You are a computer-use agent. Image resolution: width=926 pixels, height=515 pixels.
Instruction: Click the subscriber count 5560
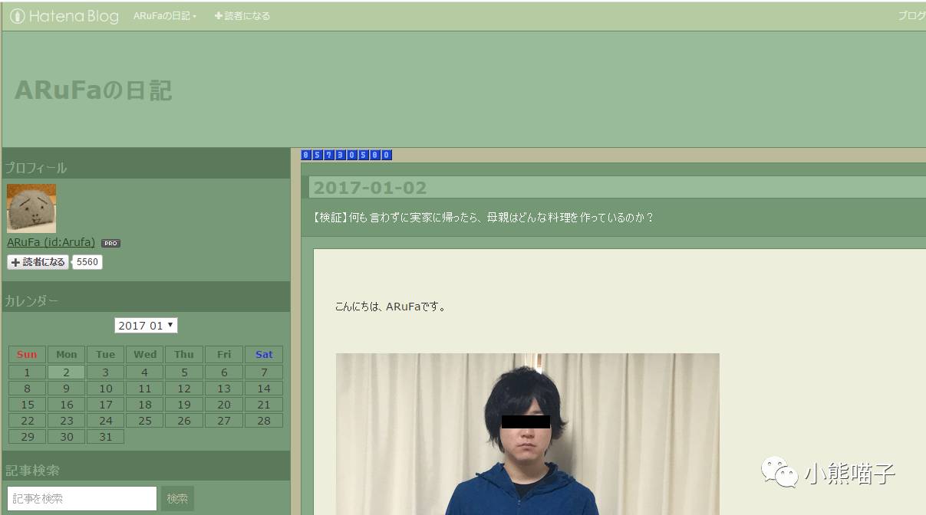87,261
